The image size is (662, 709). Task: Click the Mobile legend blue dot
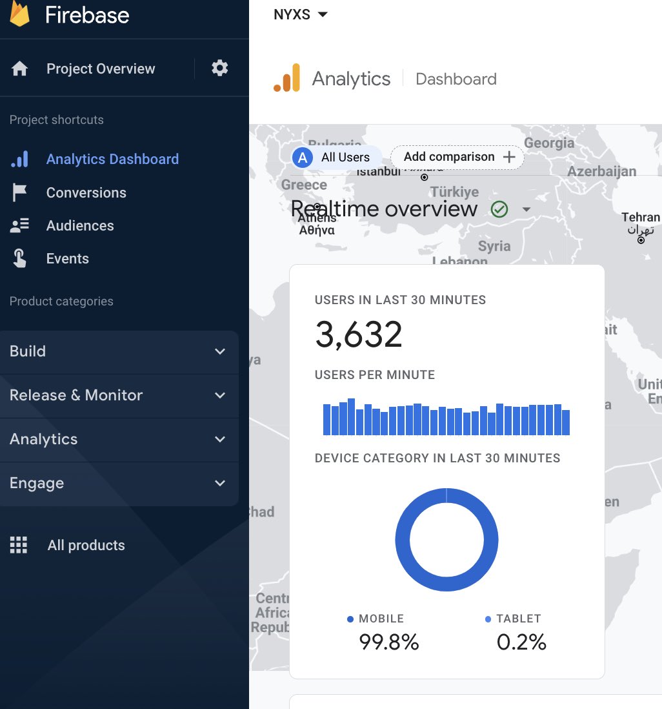[x=350, y=619]
